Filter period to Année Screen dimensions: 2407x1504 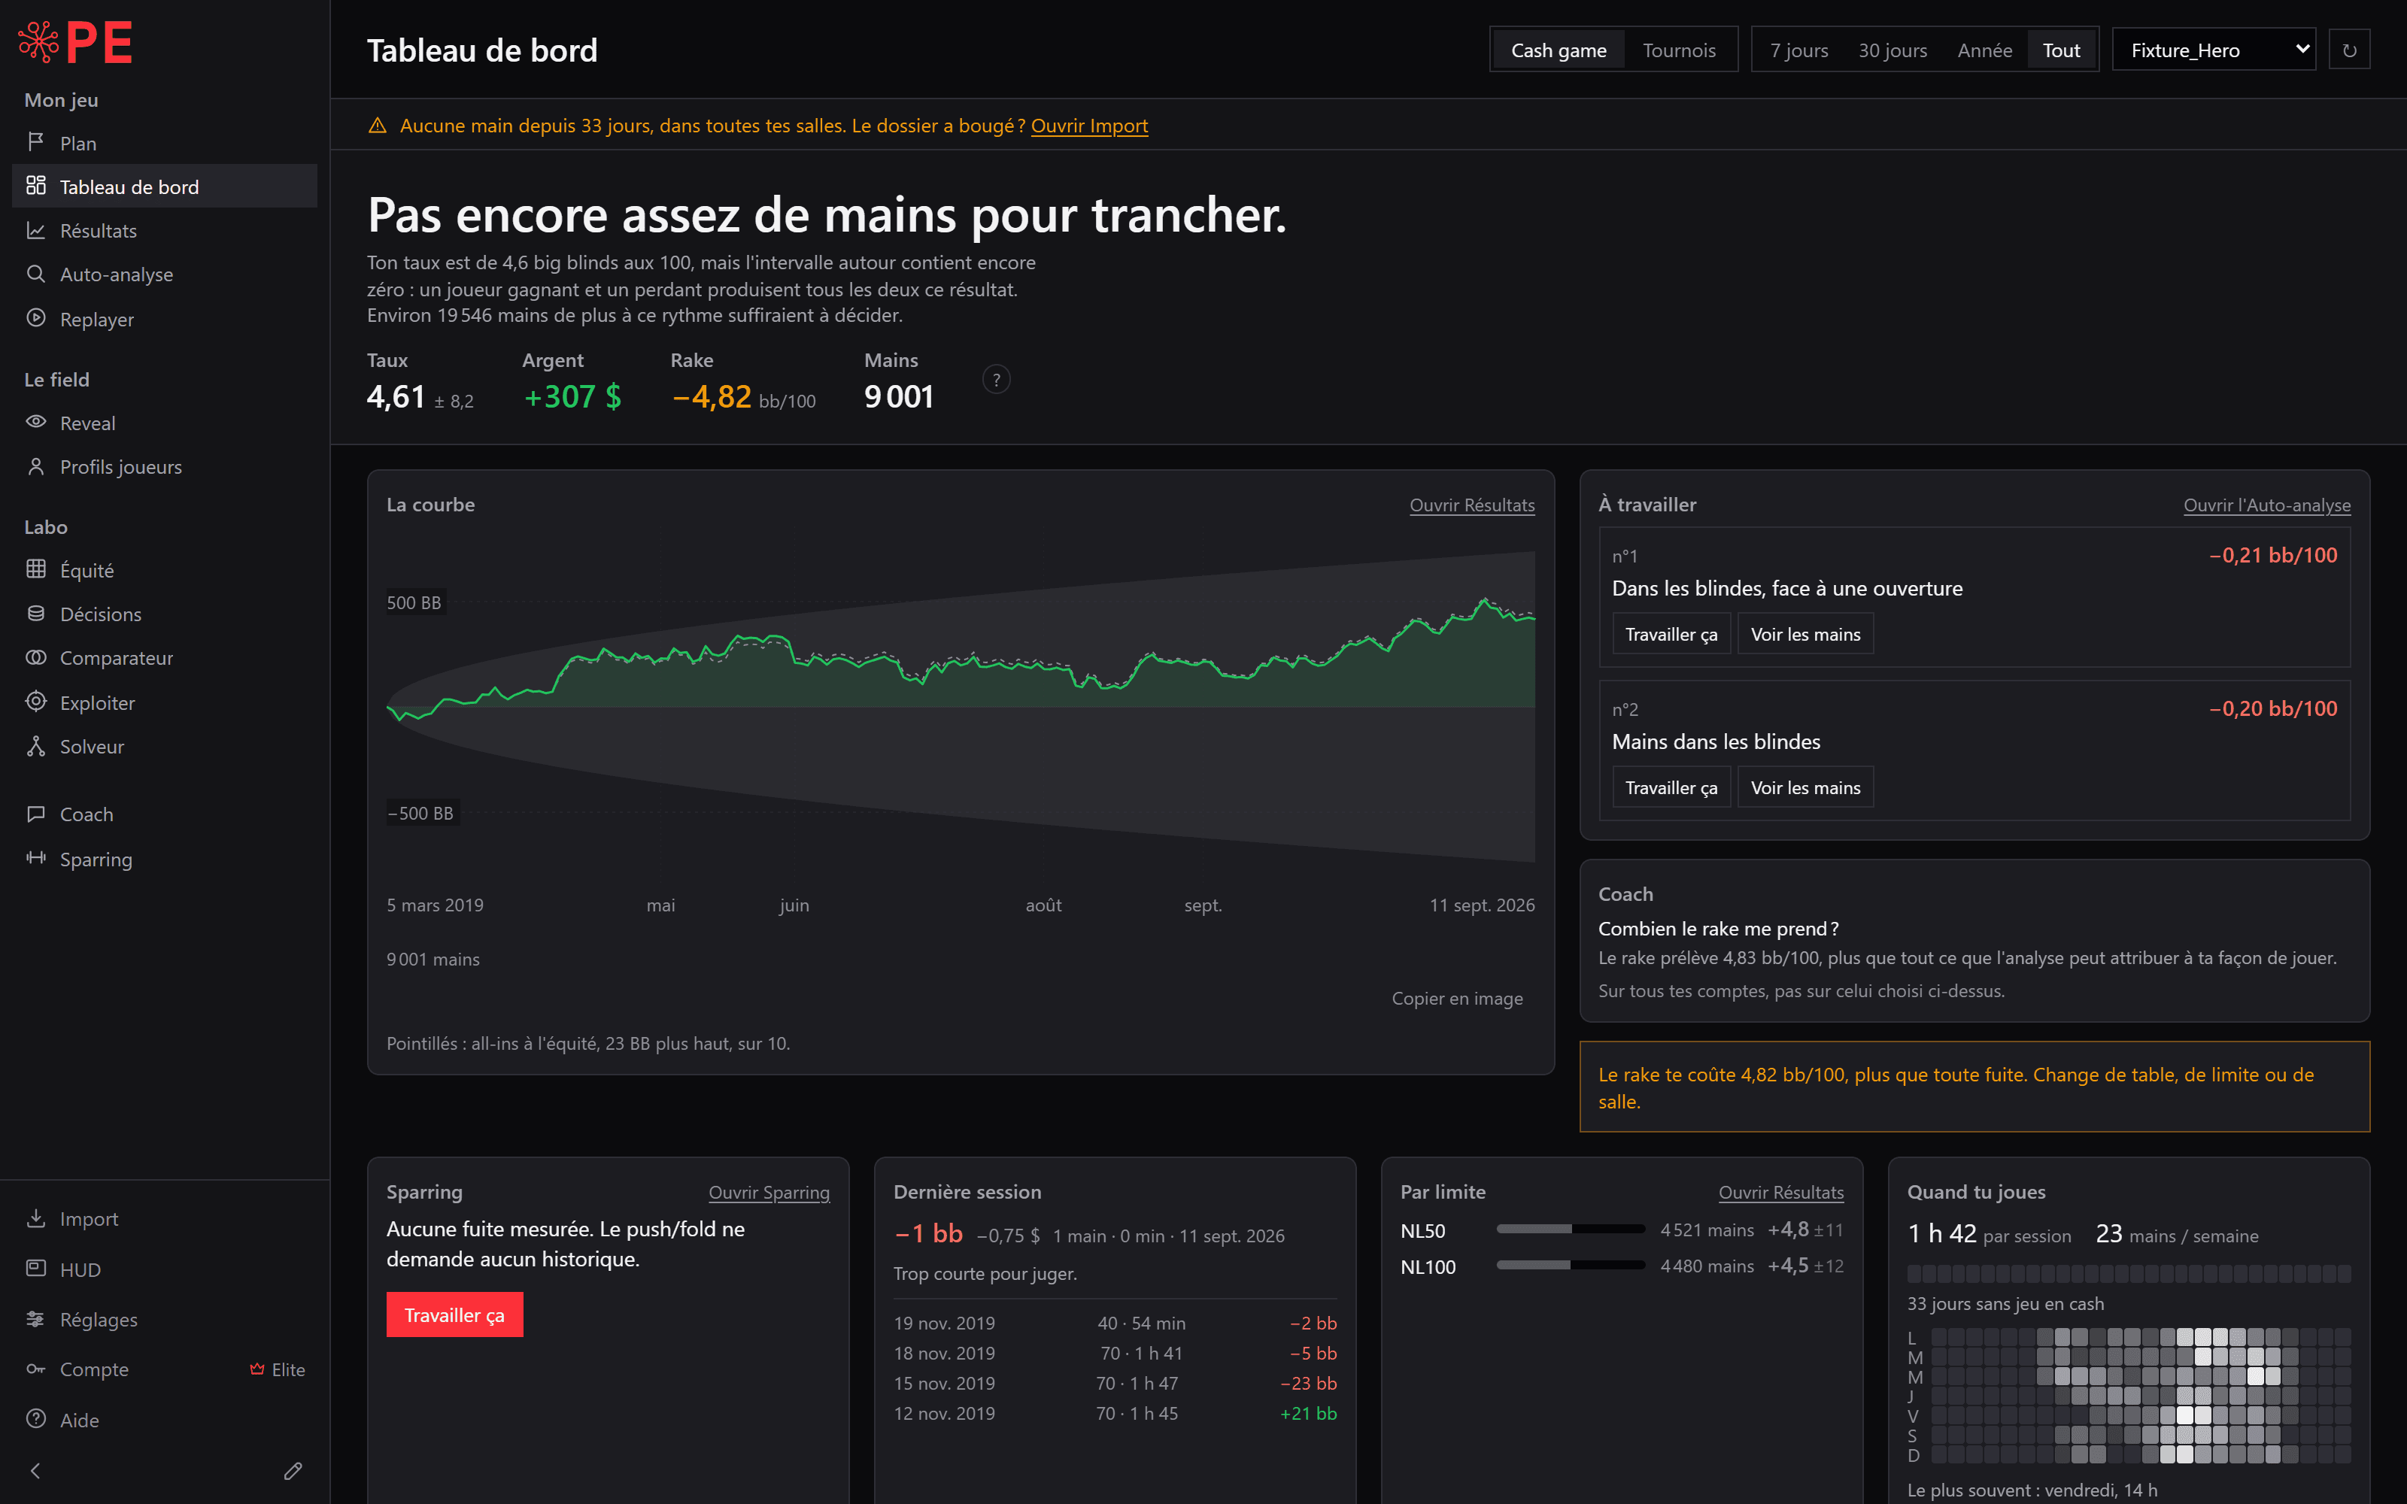[1984, 50]
